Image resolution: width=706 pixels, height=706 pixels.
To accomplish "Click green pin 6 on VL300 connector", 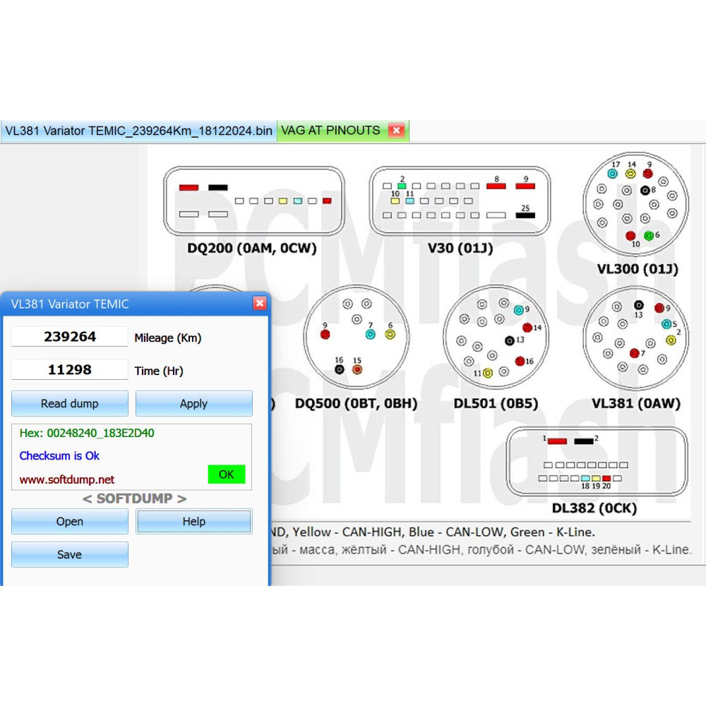I will click(649, 236).
